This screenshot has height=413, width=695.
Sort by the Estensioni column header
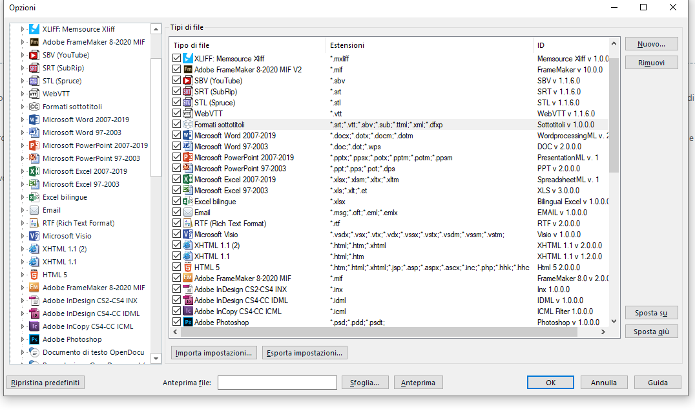[430, 45]
